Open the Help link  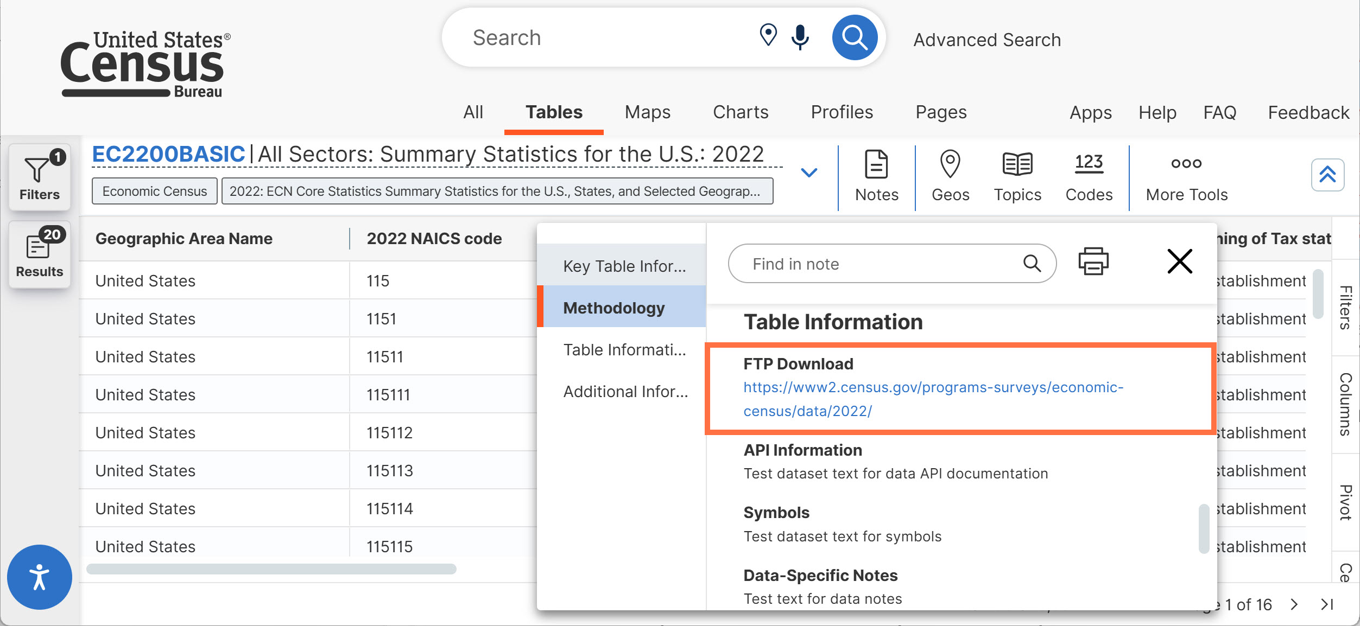[1157, 113]
